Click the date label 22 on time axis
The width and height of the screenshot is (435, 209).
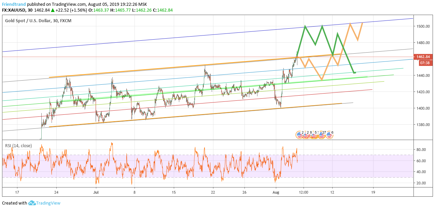point(213,192)
